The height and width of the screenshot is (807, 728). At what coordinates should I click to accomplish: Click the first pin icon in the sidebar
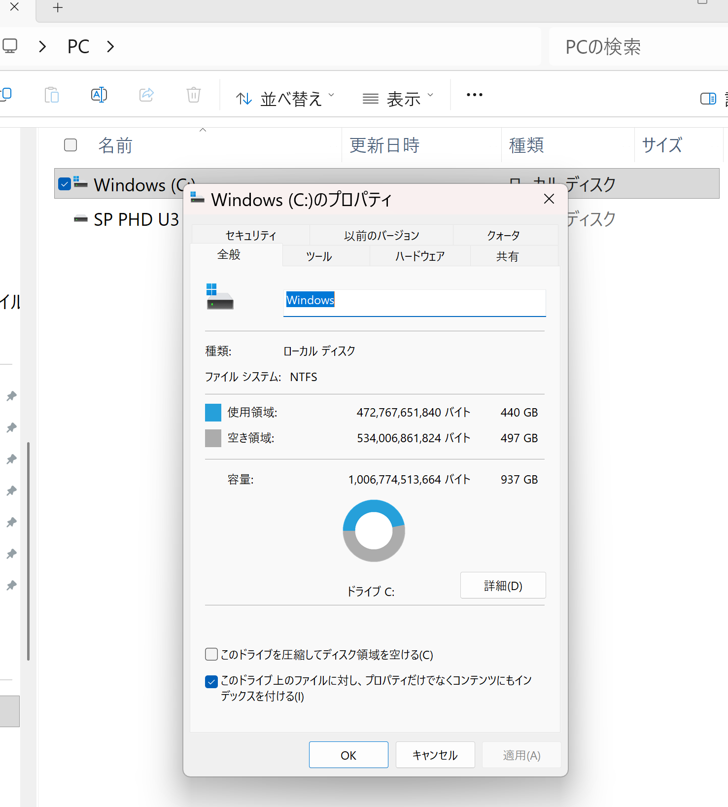(11, 396)
